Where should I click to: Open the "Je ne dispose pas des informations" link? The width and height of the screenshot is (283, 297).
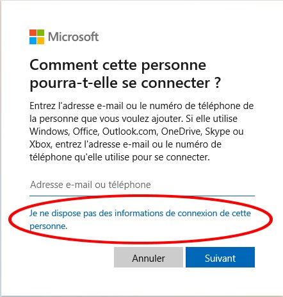pos(140,219)
